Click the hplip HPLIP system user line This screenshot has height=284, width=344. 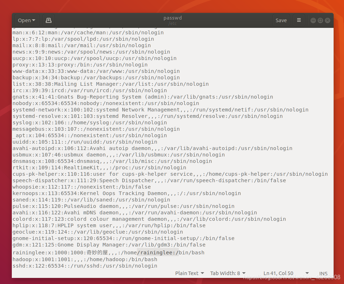[109, 226]
